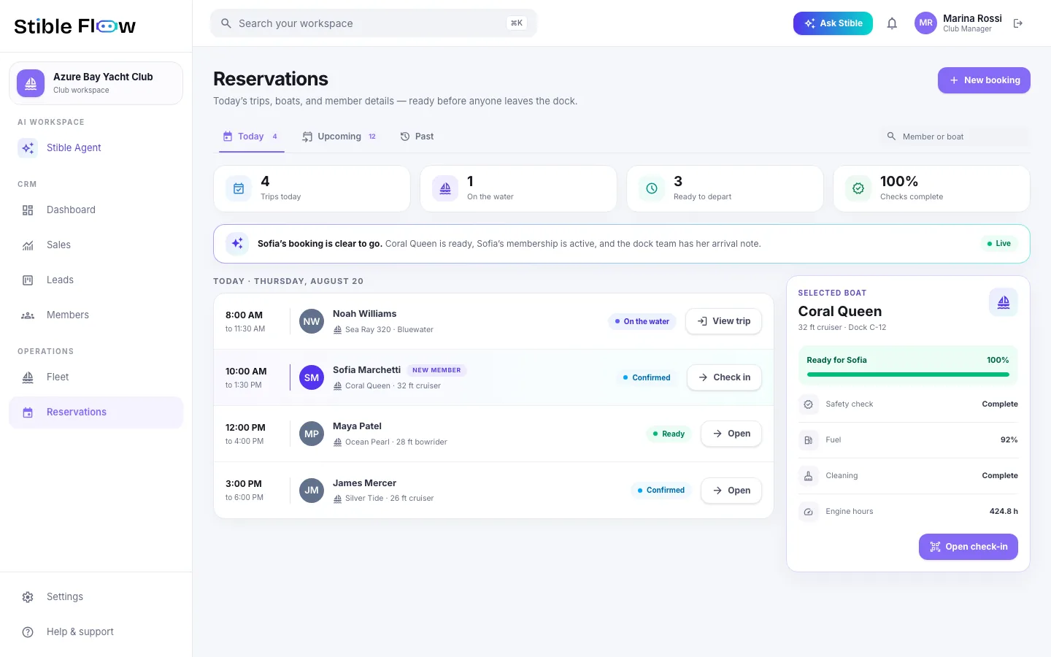Viewport: 1051px width, 657px height.
Task: Go to Dashboard in the sidebar
Action: click(x=96, y=210)
